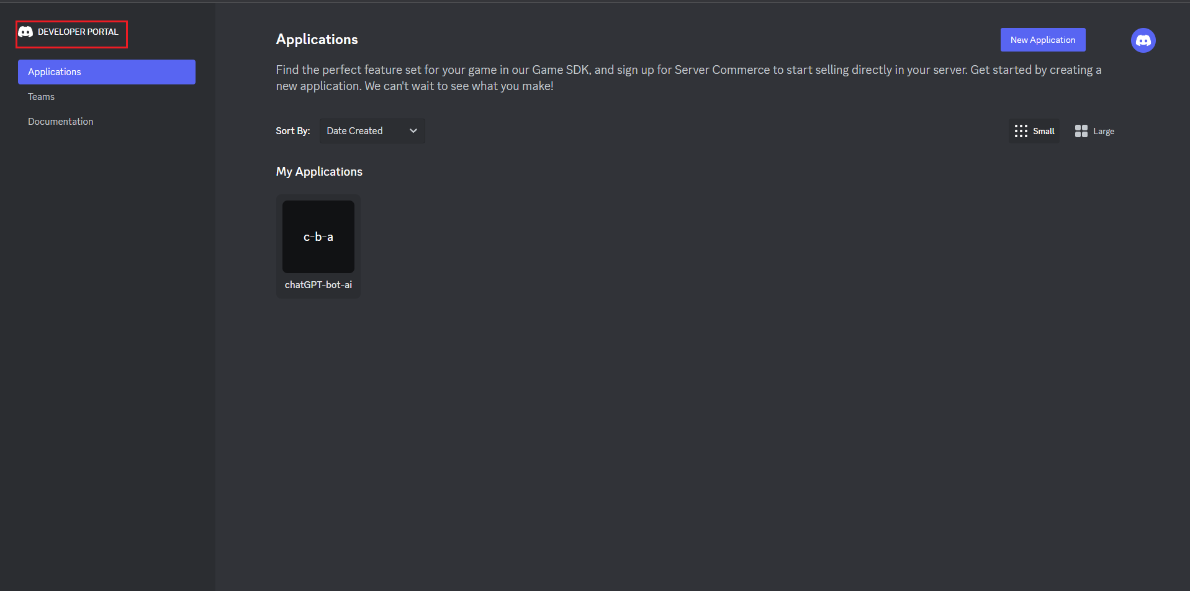Image resolution: width=1190 pixels, height=591 pixels.
Task: Toggle the currently active Applications section
Action: click(106, 71)
